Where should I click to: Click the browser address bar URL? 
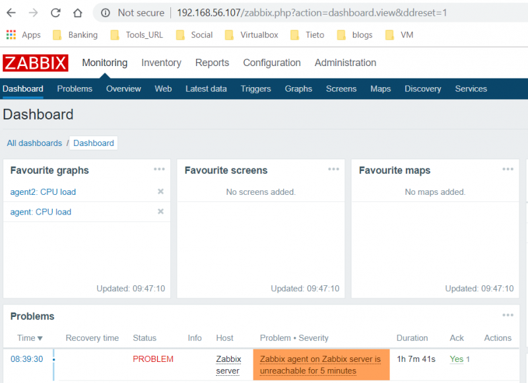coord(312,13)
